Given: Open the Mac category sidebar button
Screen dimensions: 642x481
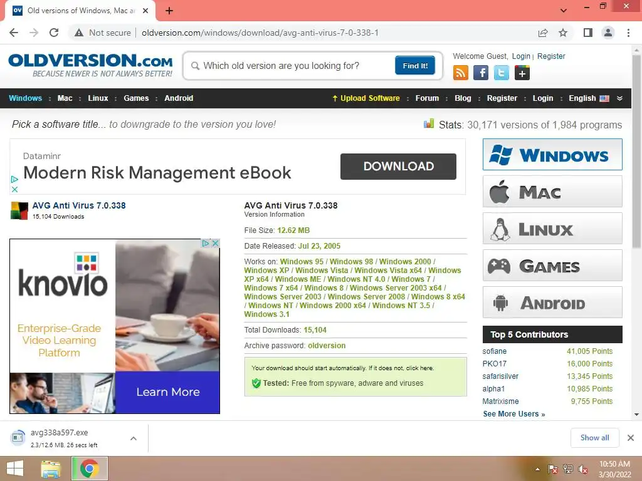Looking at the screenshot, I should (552, 192).
